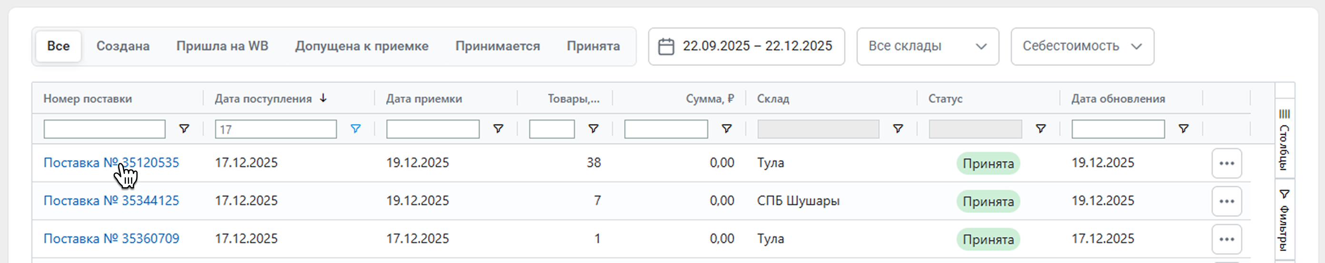Open actions menu for Поставка № 35344125

(1226, 201)
